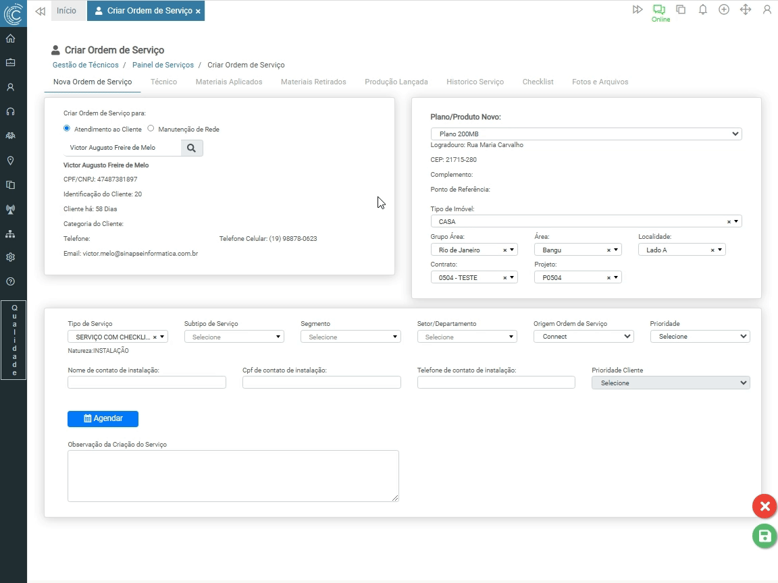Screen dimensions: 778x583
Task: Click the red cancel X round button
Action: click(x=764, y=506)
